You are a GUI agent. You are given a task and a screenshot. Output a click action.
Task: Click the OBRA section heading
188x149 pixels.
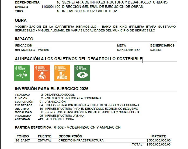[x=21, y=20]
